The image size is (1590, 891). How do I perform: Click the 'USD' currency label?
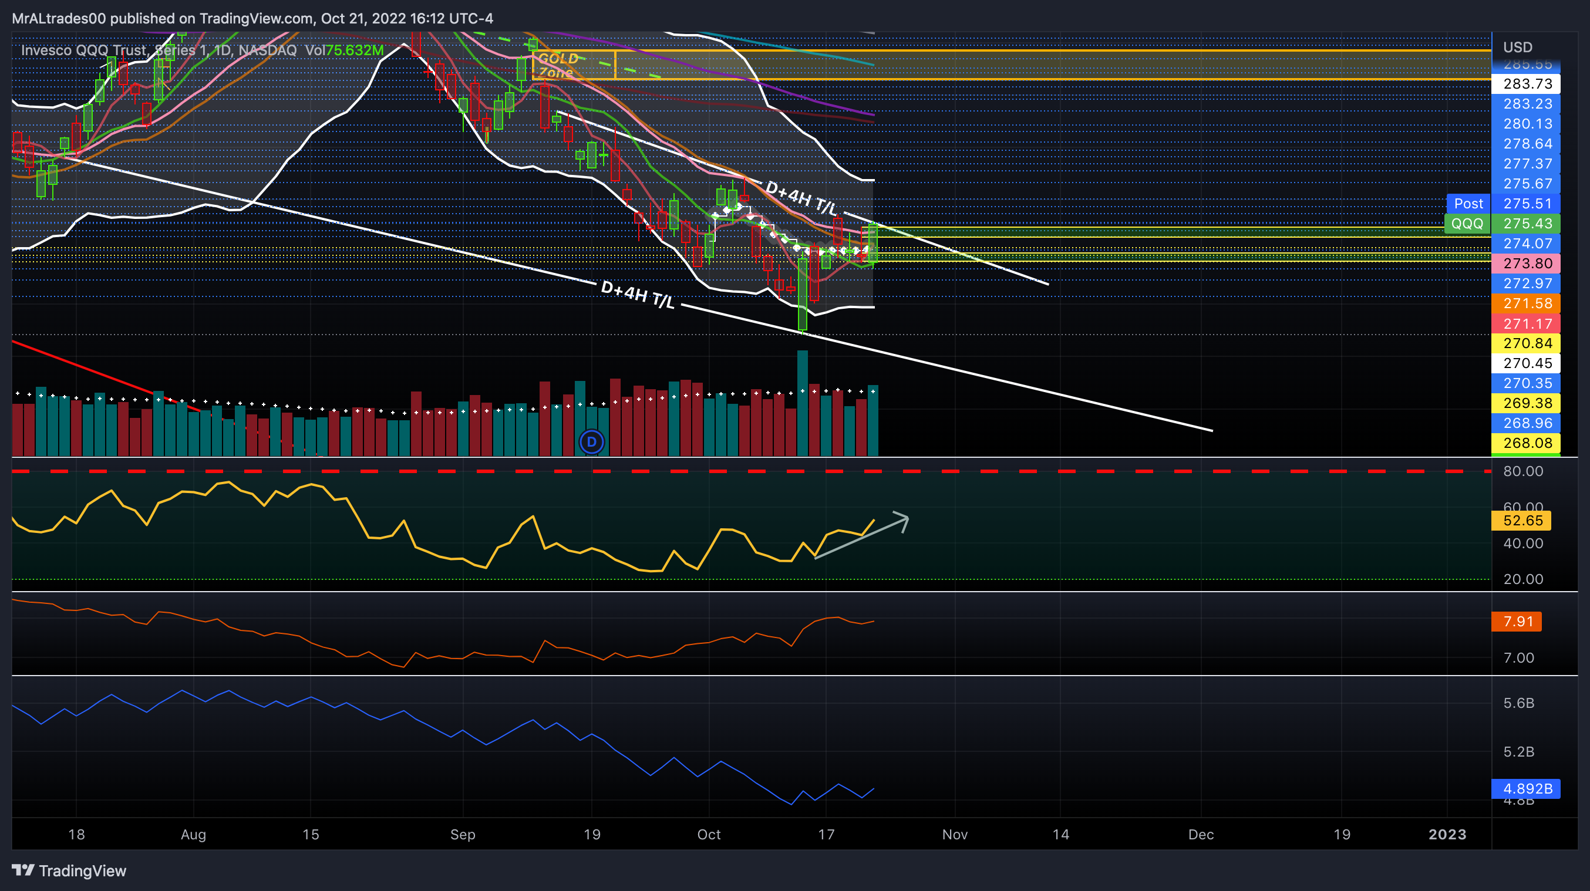tap(1517, 48)
